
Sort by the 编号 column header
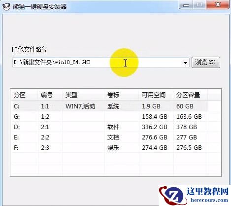point(50,95)
